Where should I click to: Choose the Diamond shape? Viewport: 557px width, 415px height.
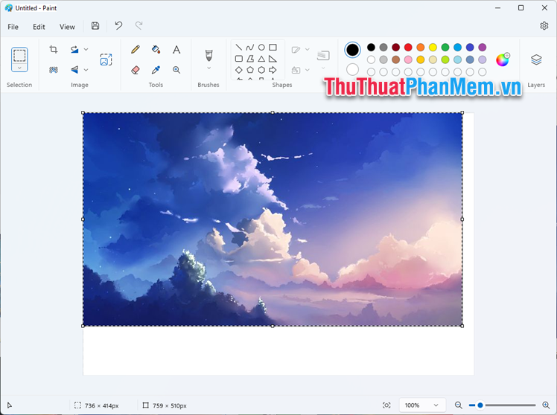point(239,70)
